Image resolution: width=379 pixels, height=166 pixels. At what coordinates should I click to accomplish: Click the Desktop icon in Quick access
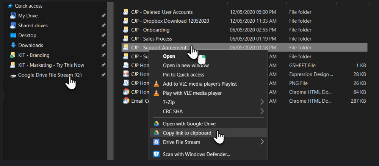[x=13, y=36]
